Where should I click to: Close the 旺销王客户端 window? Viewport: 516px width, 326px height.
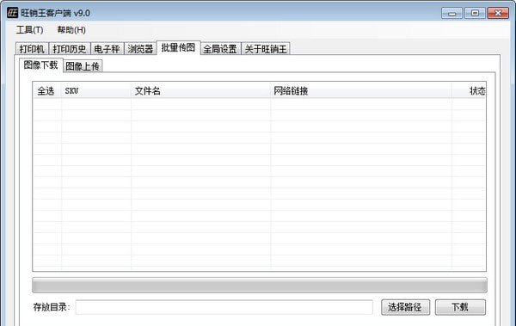(x=498, y=13)
